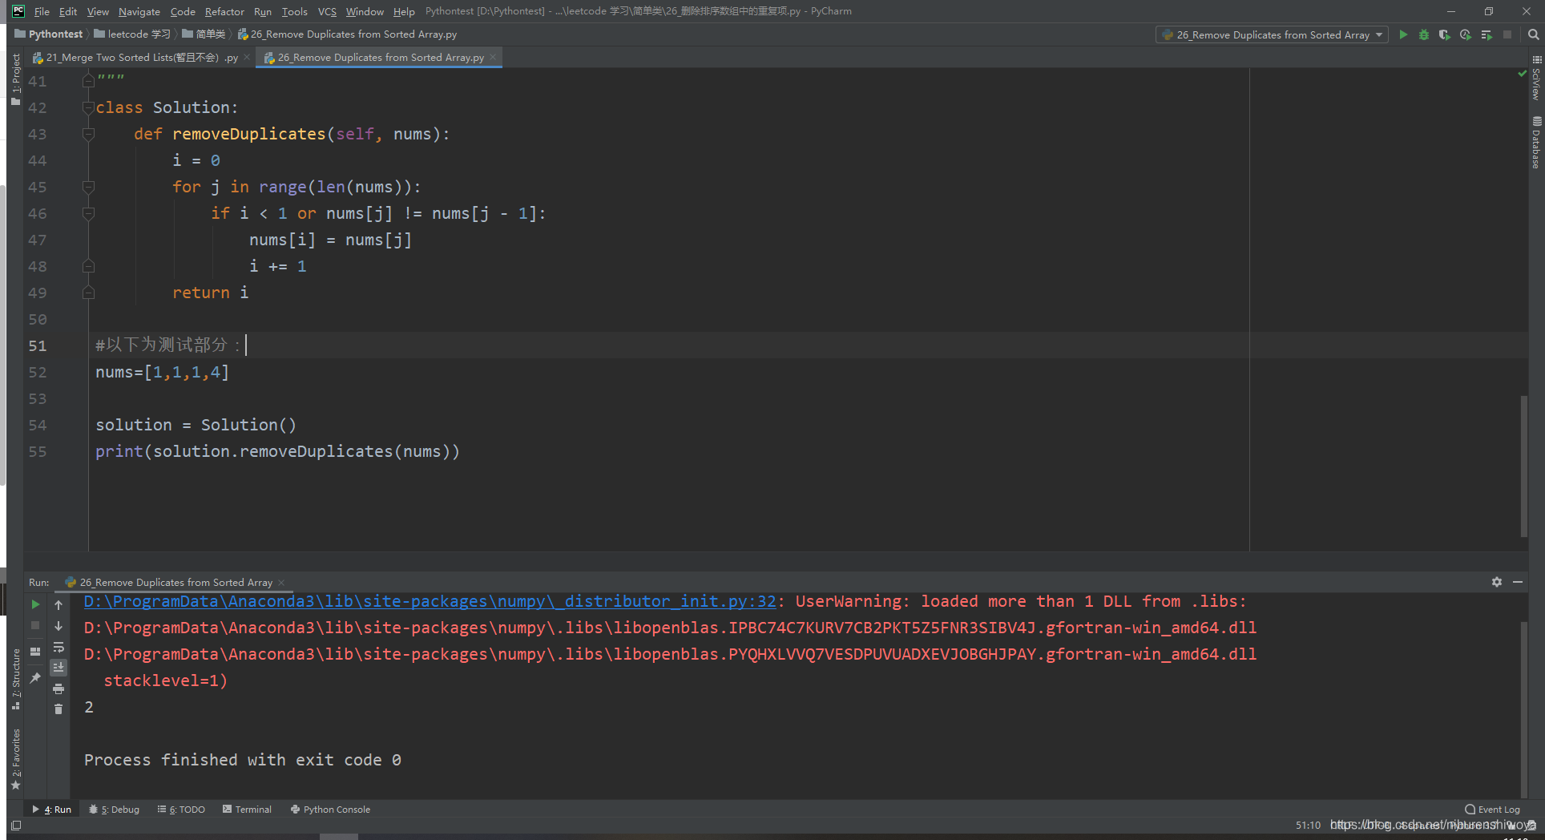Open Search Everywhere with the magnifier icon

1533,34
